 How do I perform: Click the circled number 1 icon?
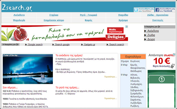162,79
